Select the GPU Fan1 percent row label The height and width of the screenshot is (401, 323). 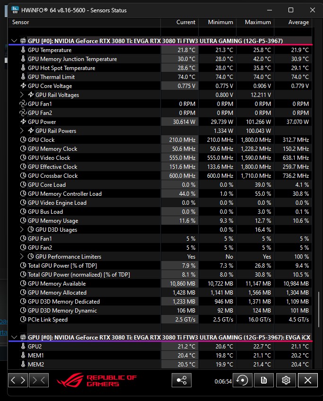click(x=40, y=238)
